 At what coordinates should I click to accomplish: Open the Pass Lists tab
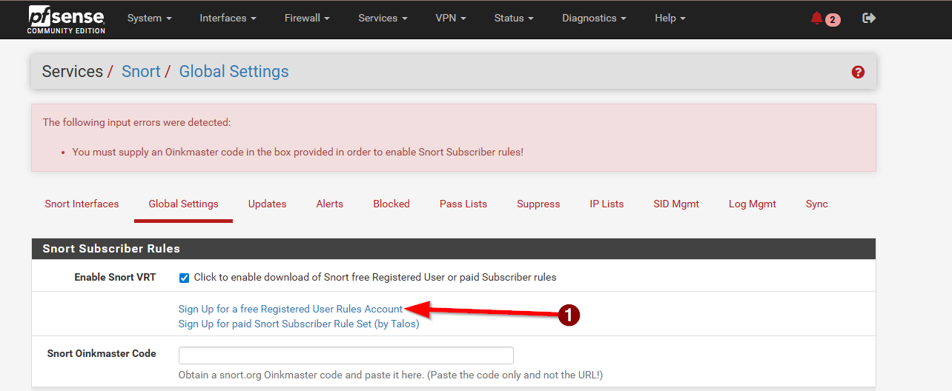click(x=463, y=204)
